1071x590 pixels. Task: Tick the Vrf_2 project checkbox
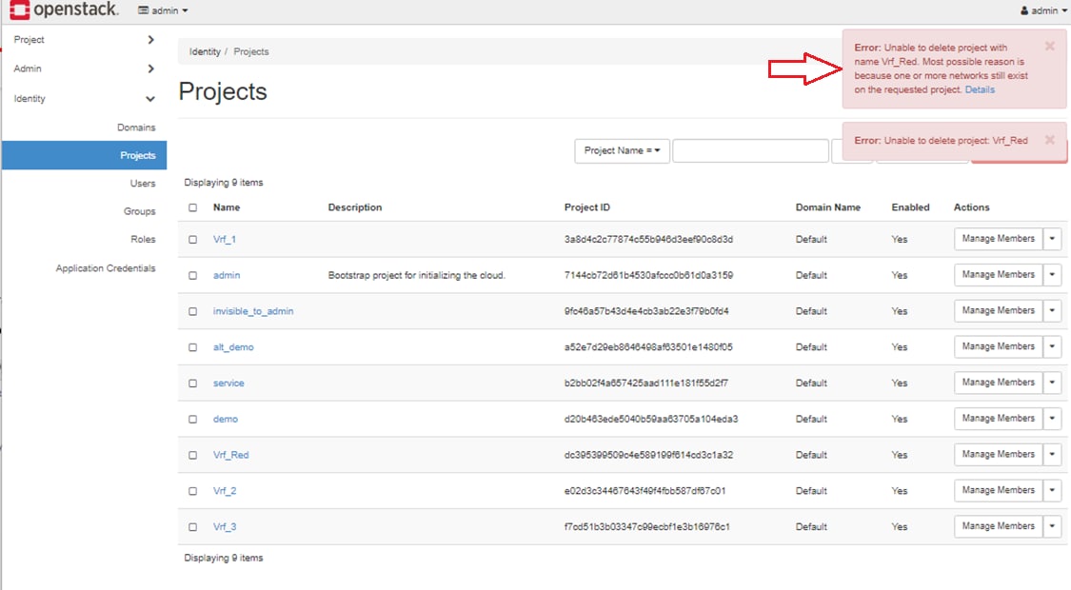click(x=192, y=491)
